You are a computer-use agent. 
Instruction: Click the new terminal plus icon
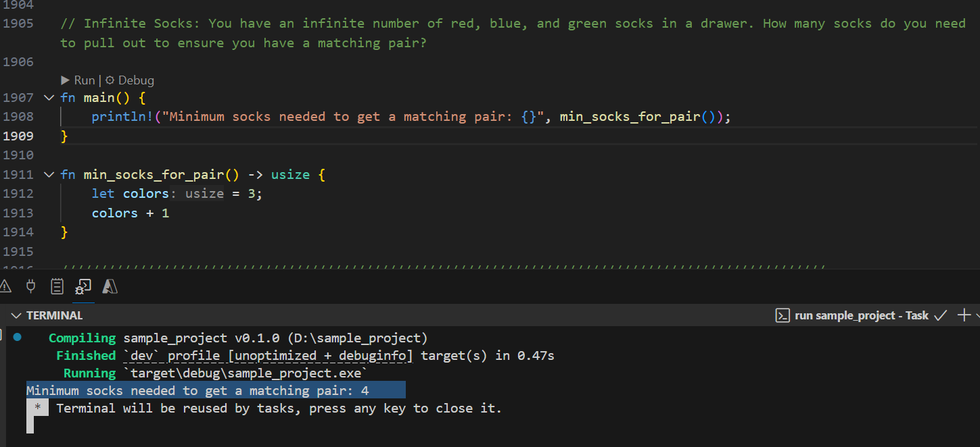coord(964,315)
